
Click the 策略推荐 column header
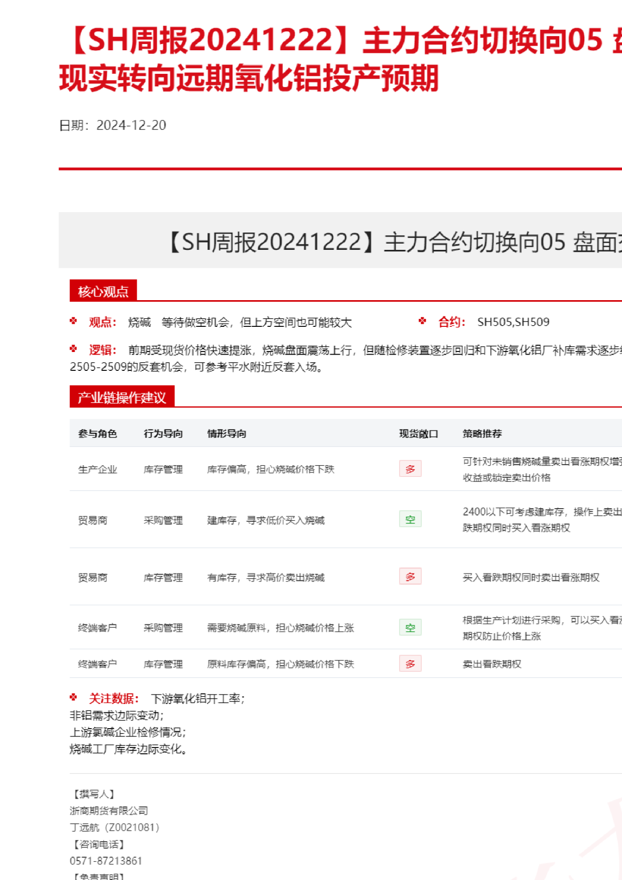tap(482, 434)
